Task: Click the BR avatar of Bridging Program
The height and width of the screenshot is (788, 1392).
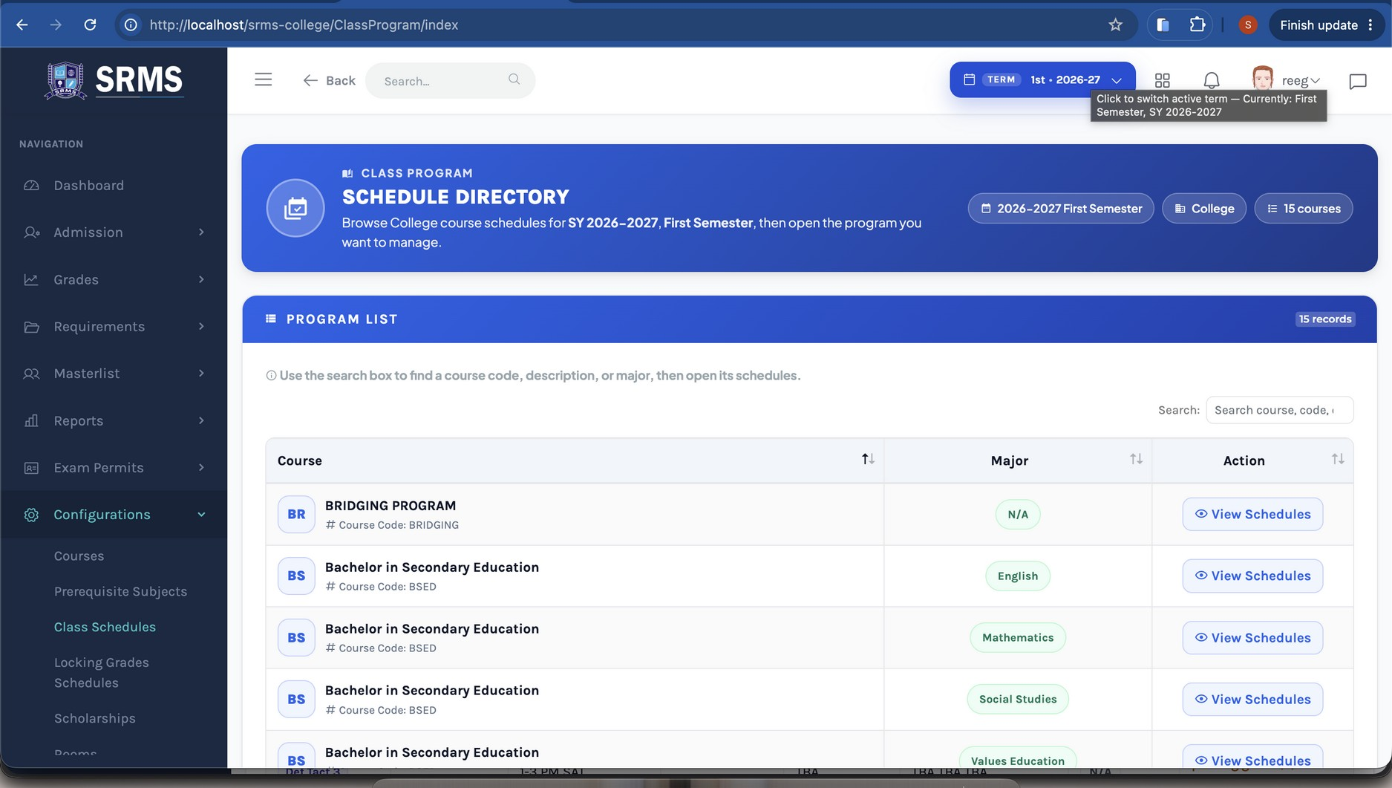Action: coord(296,514)
